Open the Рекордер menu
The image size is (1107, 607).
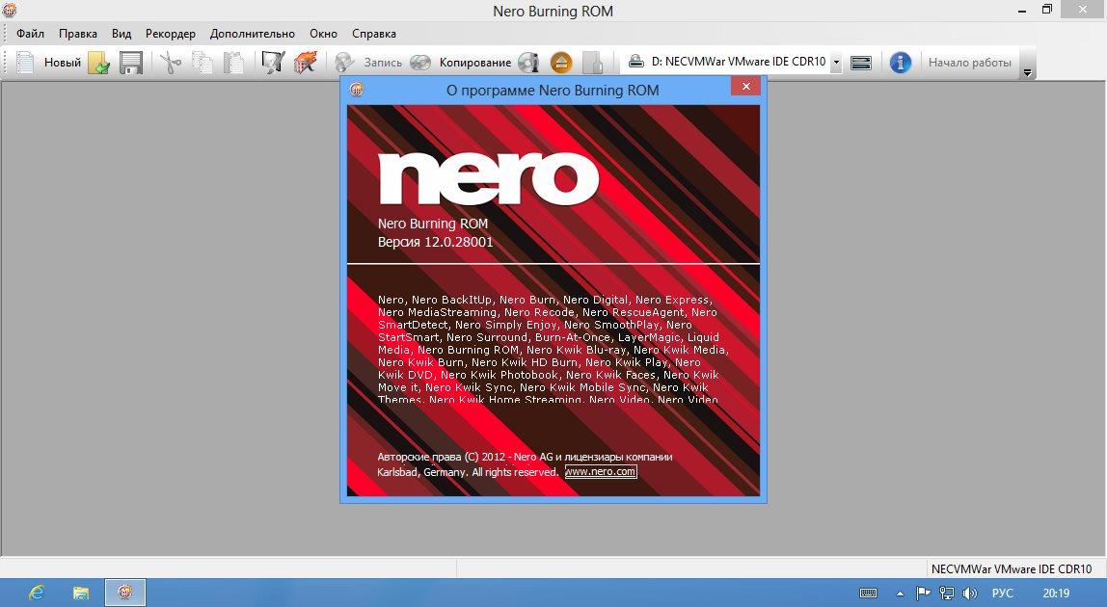(170, 33)
